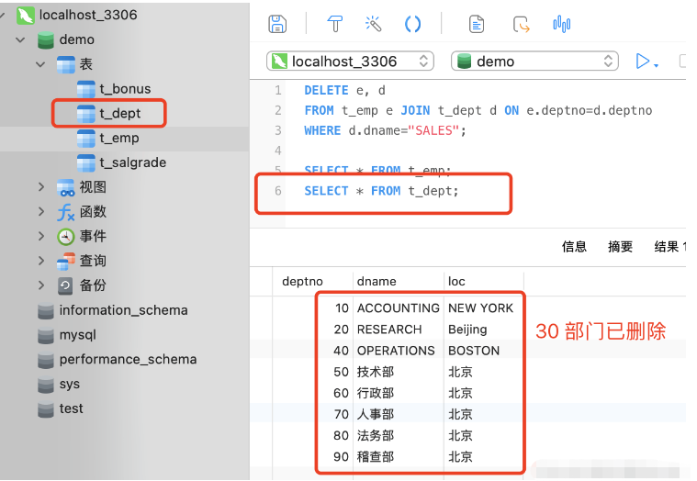Image resolution: width=697 pixels, height=481 pixels.
Task: Select the information_schema database
Action: pos(123,310)
